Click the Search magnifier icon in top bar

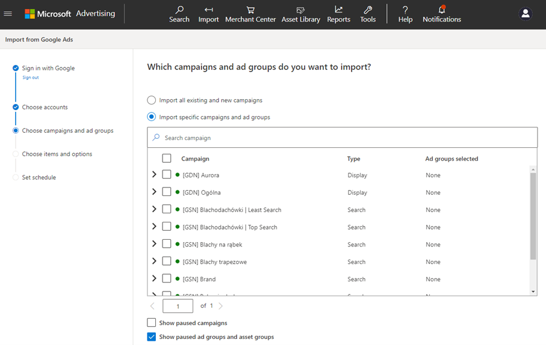pos(179,10)
